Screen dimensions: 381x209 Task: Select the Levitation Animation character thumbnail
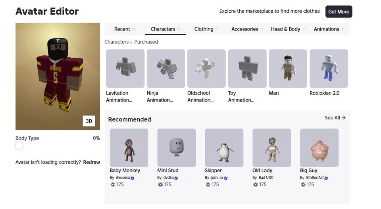[x=125, y=69]
